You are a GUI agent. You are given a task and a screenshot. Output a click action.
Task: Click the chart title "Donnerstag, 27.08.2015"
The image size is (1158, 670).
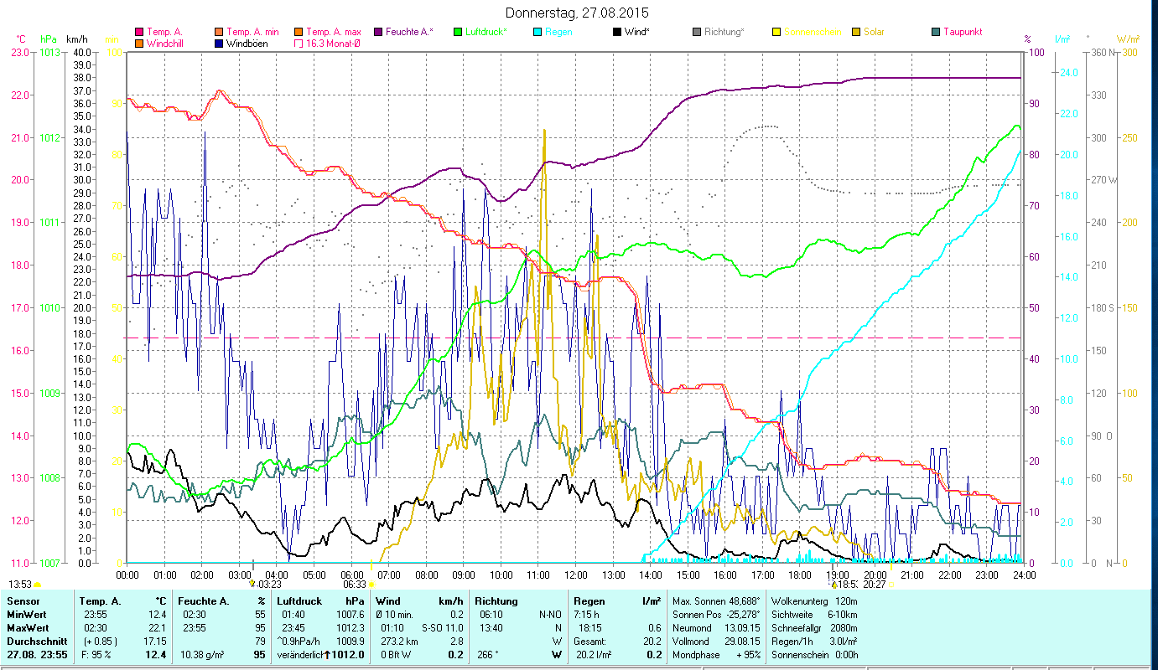(x=579, y=13)
